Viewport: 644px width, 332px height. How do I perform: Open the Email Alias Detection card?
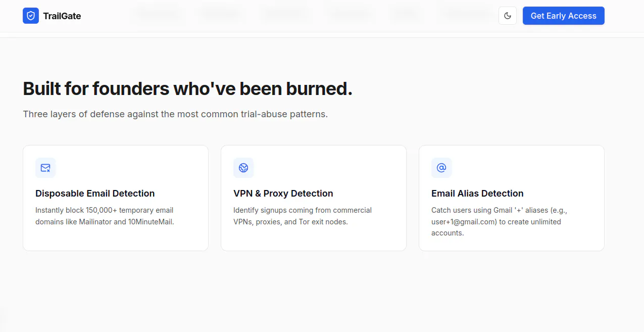(512, 198)
